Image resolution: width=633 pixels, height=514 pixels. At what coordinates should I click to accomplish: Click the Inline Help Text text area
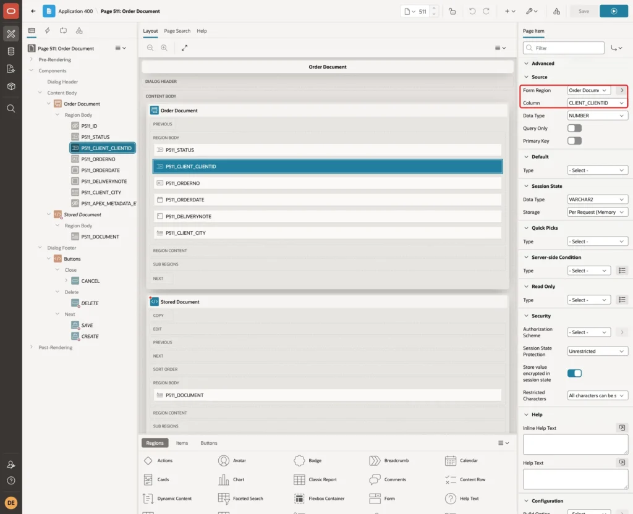coord(576,444)
